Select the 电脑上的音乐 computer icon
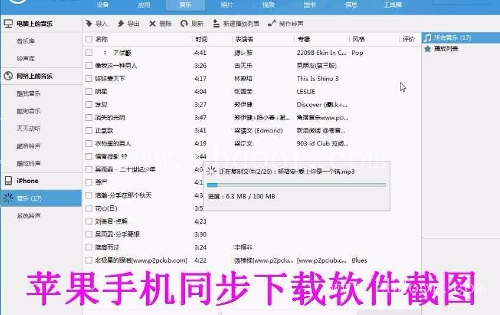Viewport: 500px width, 315px height. tap(8, 24)
